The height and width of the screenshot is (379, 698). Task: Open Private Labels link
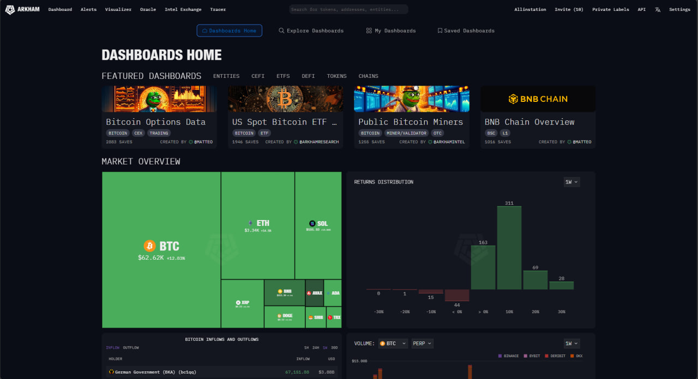click(x=611, y=9)
